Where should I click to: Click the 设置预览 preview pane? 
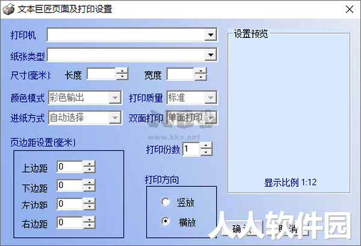coord(289,113)
